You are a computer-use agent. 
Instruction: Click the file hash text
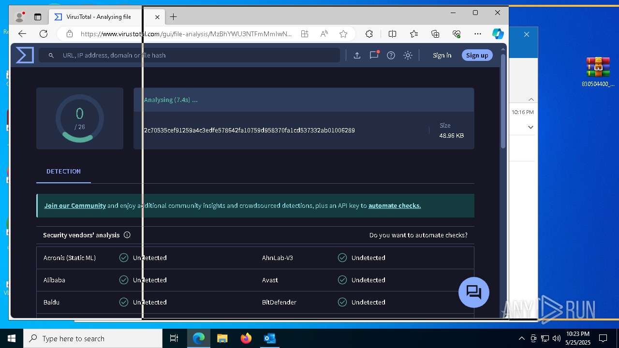pyautogui.click(x=250, y=130)
